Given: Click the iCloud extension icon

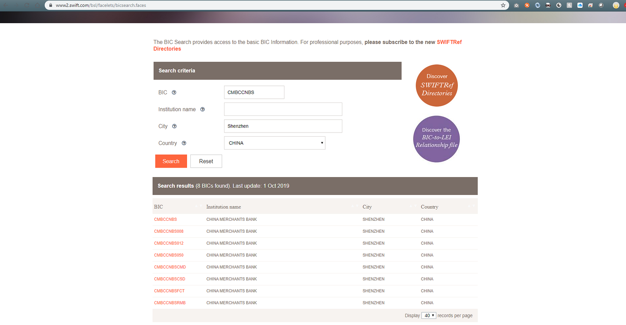Looking at the screenshot, I should [580, 5].
